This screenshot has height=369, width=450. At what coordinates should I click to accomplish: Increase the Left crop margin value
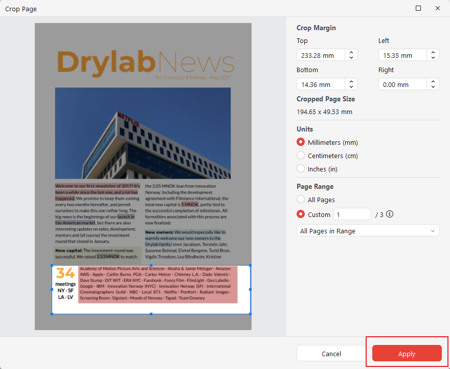(433, 53)
